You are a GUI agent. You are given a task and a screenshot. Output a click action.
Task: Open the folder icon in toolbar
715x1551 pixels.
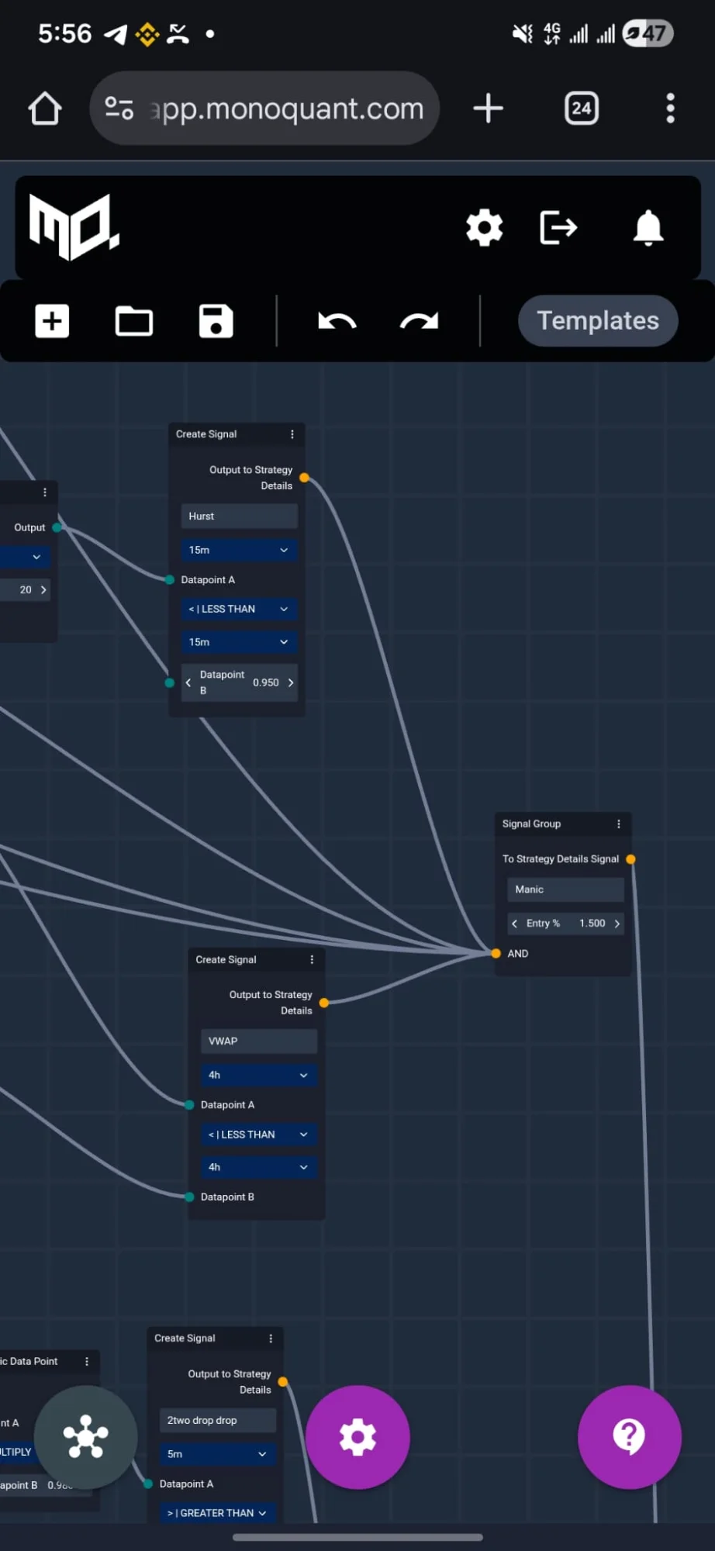pos(133,321)
